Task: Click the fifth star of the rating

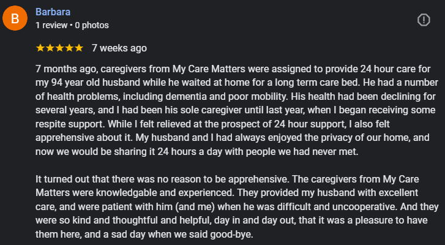Action: [x=78, y=48]
